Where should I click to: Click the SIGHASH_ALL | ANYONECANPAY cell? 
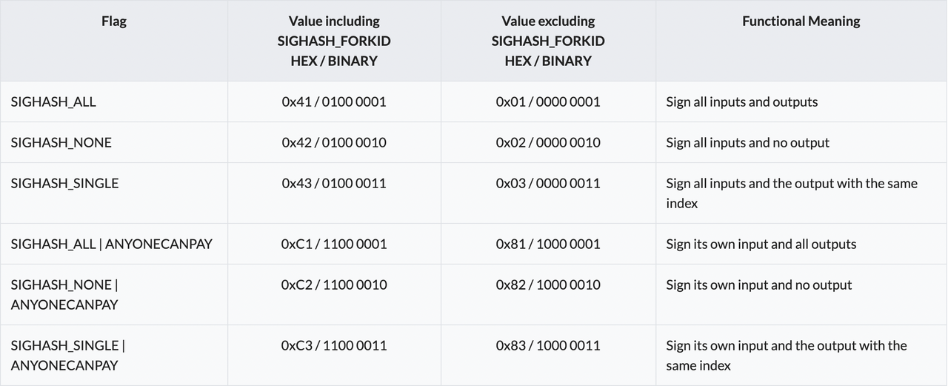click(x=112, y=244)
